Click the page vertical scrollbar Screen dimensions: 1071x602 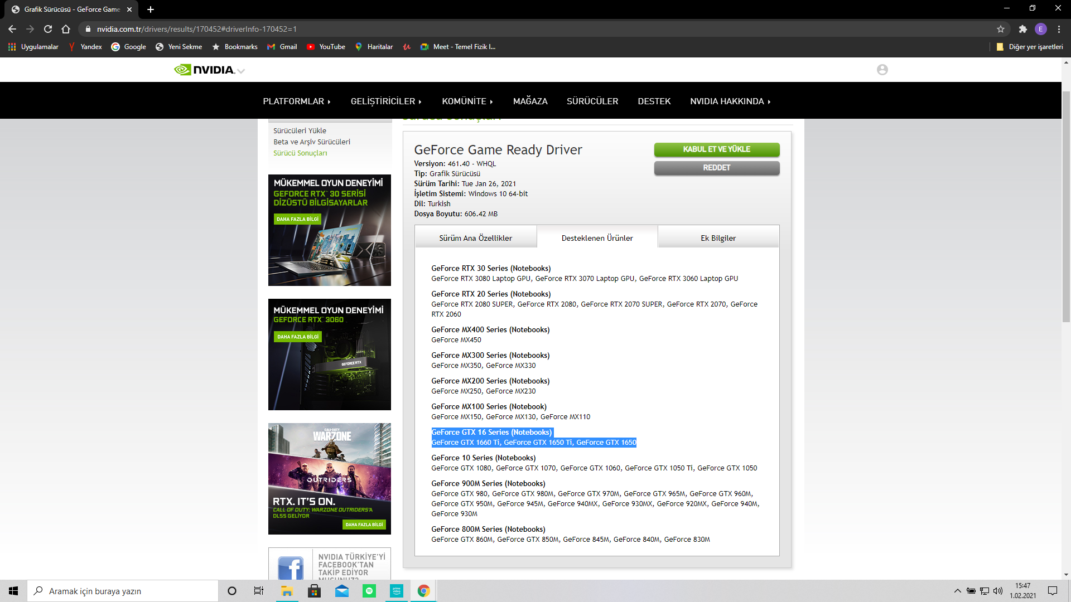coord(1066,206)
